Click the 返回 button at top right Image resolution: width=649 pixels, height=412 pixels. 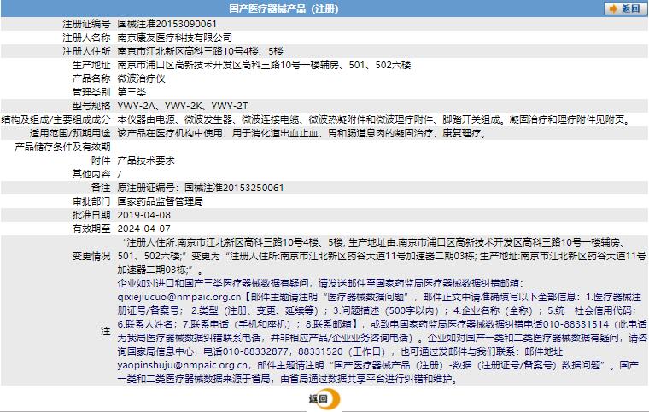click(630, 9)
